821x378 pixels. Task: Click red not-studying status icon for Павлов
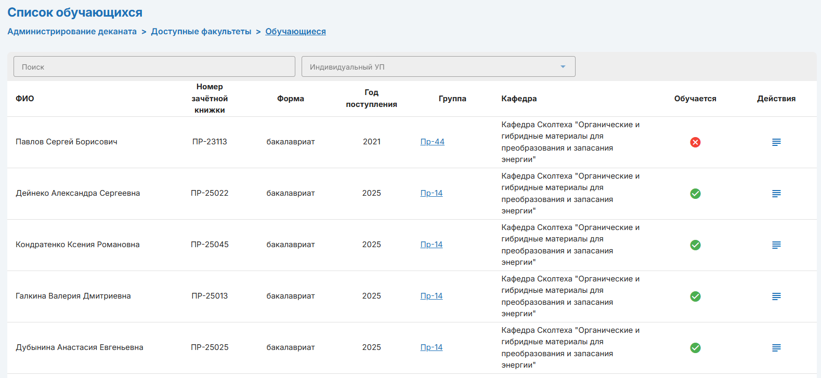pos(695,142)
